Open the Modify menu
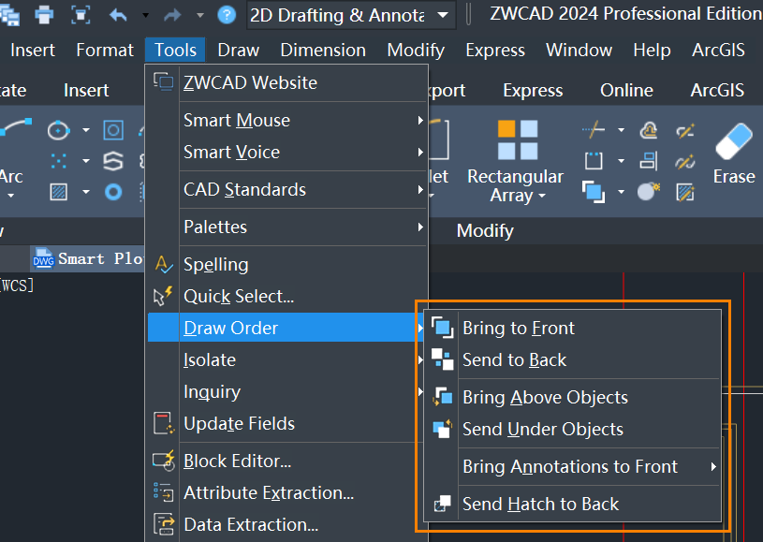The height and width of the screenshot is (542, 763). point(416,51)
